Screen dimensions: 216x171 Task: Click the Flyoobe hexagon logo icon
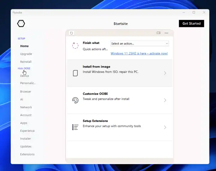click(21, 24)
